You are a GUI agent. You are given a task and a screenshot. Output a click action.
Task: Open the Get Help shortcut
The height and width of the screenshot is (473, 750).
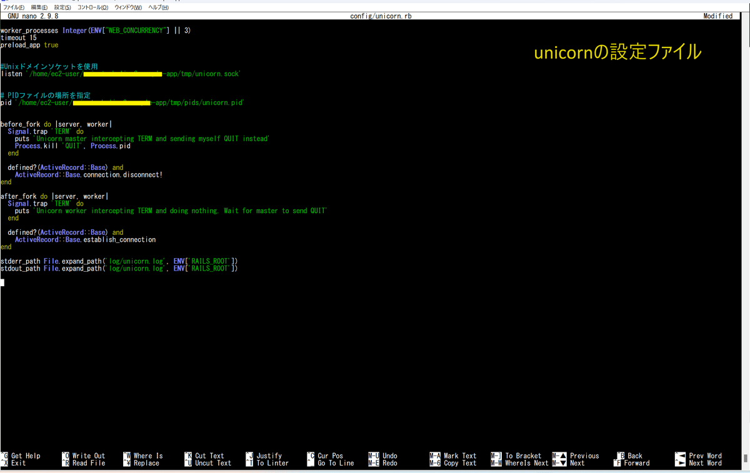point(19,456)
